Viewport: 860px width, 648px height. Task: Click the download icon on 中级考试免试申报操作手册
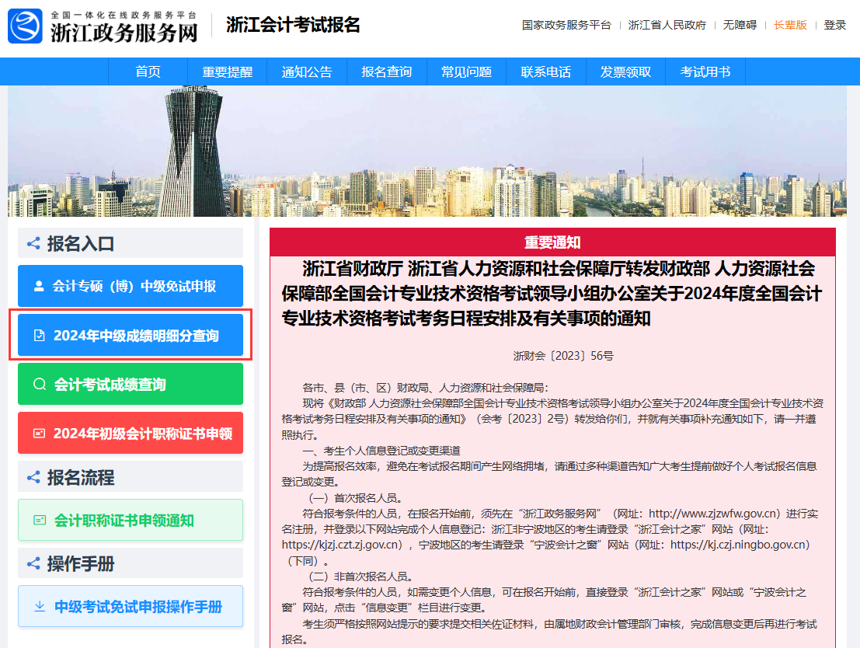point(39,605)
